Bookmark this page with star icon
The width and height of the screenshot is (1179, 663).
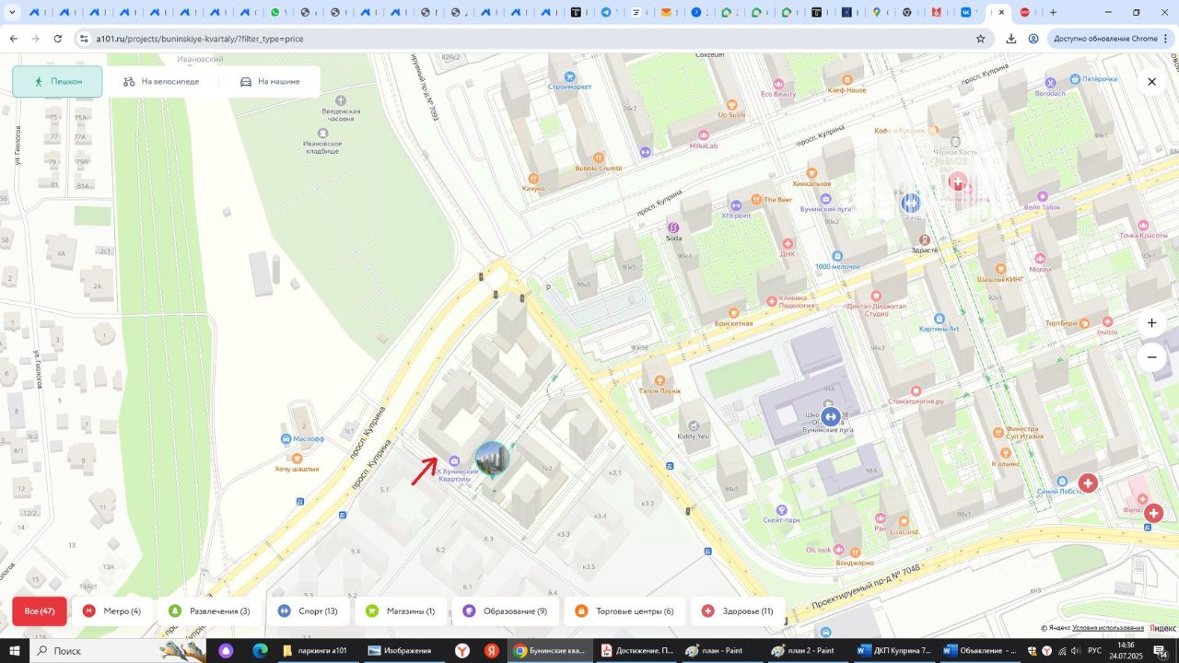[x=980, y=39]
